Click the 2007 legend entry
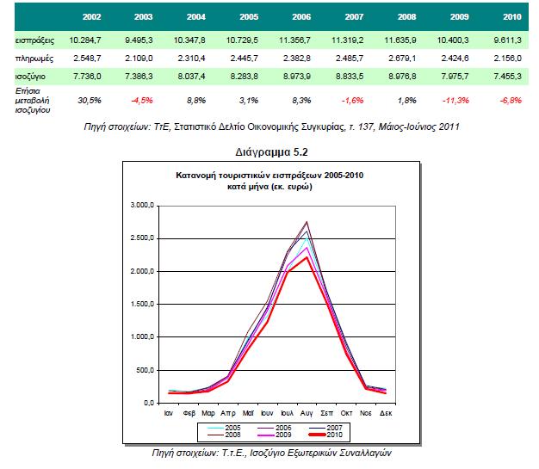The image size is (539, 469). pos(325,428)
